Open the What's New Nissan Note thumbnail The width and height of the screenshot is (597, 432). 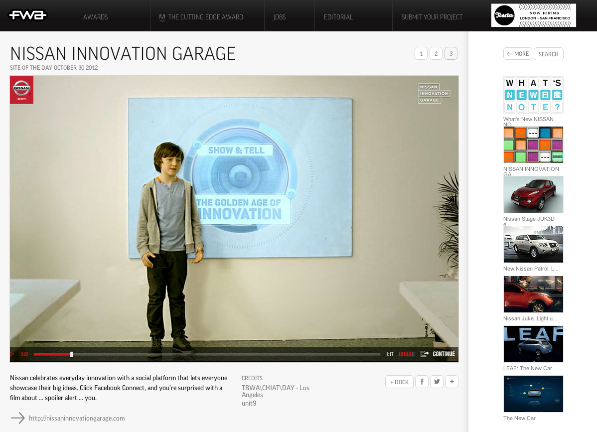click(533, 95)
